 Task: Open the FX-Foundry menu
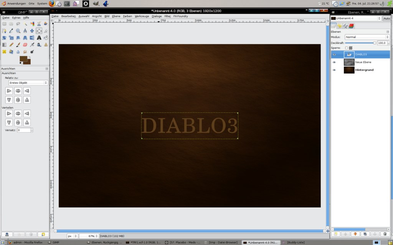coord(180,16)
